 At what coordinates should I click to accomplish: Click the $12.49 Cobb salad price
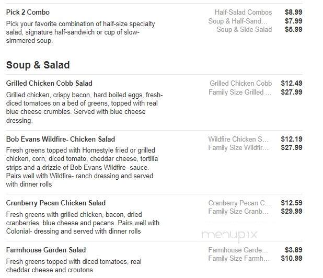click(x=292, y=84)
